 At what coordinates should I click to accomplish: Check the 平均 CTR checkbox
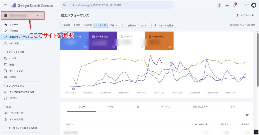[122, 37]
